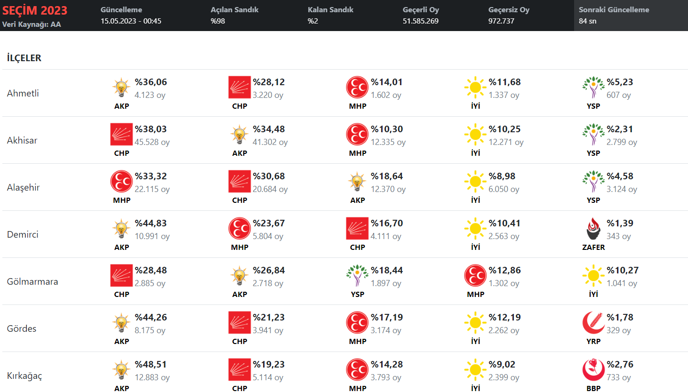
Task: Click the BBP rose logo in Kırkağaç row
Action: point(593,370)
